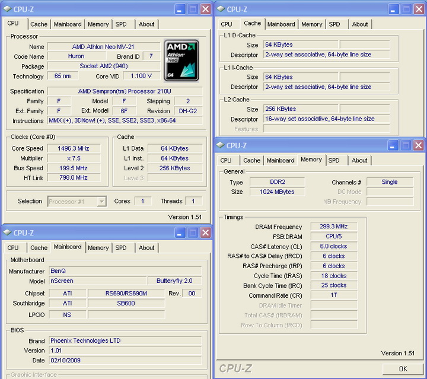Open the Processor #1 selection dropdown

coord(101,202)
